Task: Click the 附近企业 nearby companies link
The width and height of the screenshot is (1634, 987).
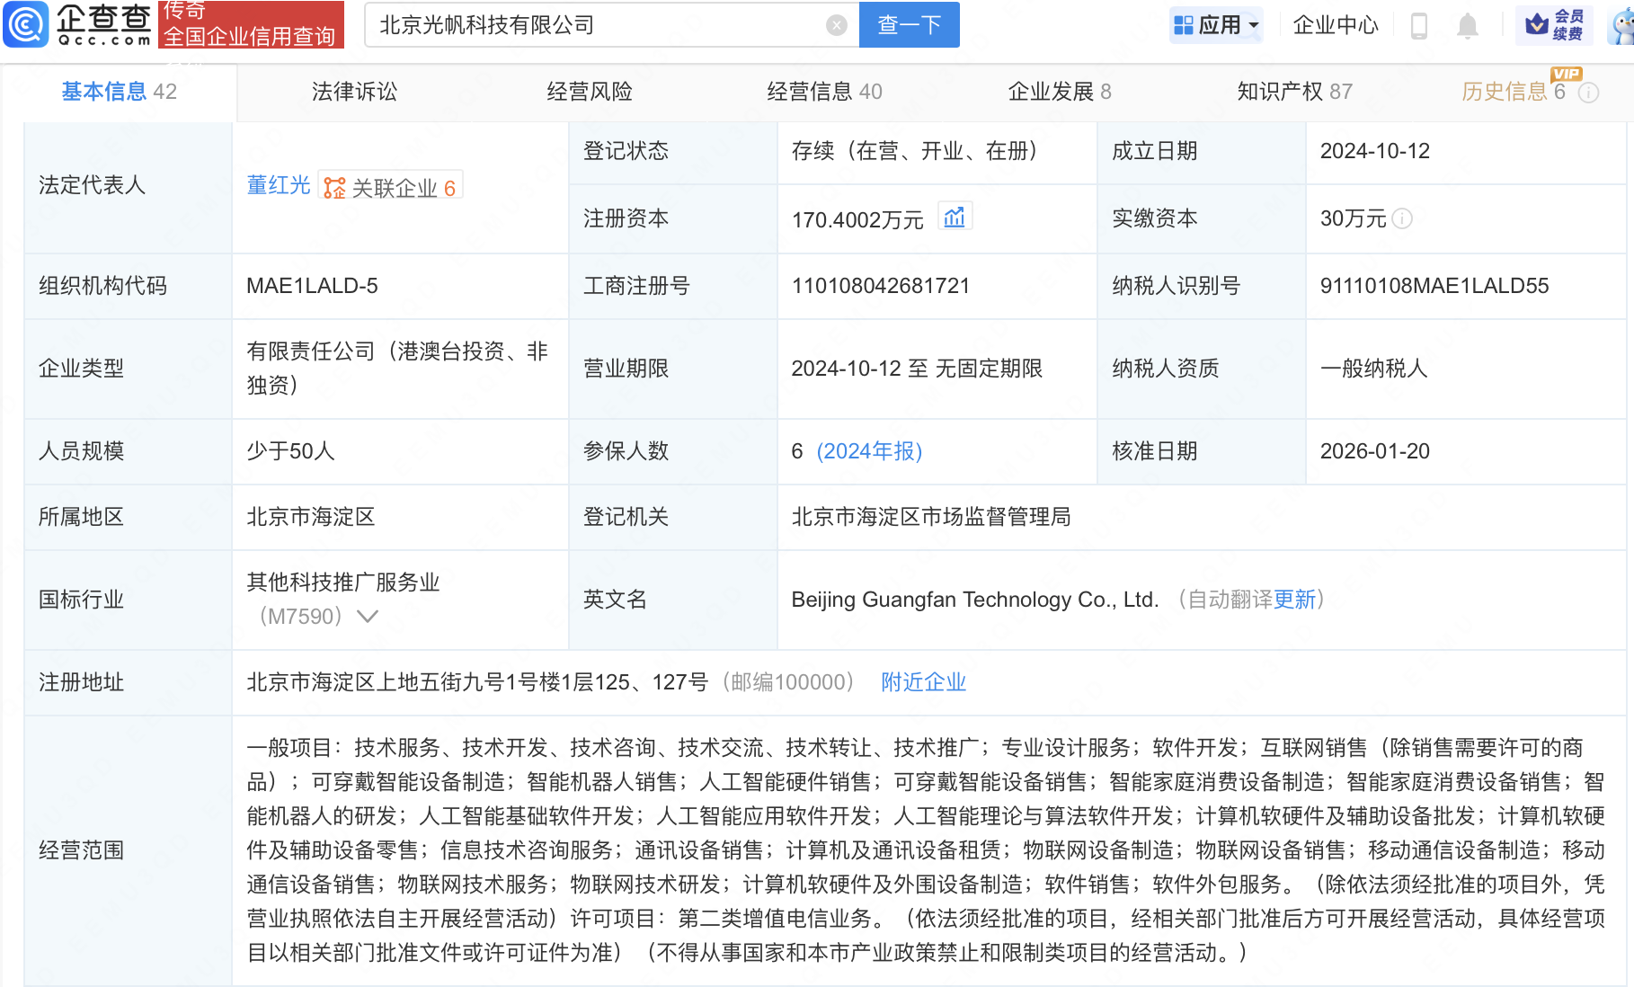Action: click(x=923, y=682)
